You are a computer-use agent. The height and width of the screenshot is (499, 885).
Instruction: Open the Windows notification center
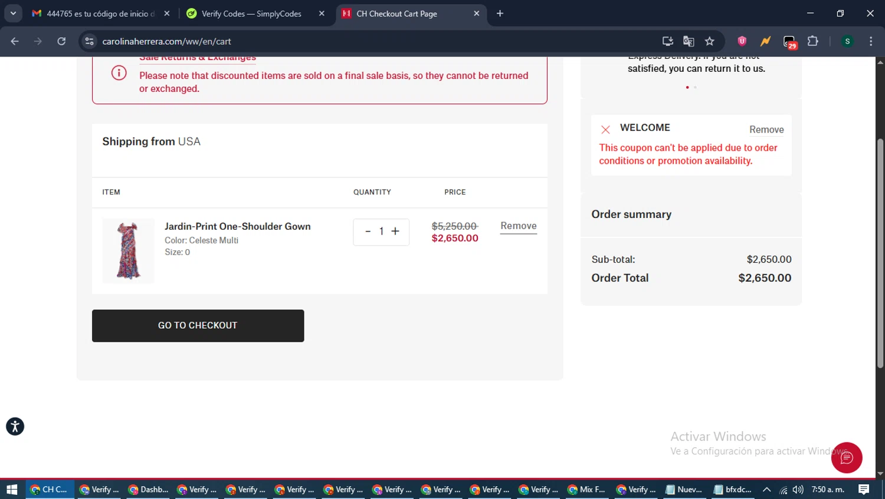pyautogui.click(x=864, y=490)
